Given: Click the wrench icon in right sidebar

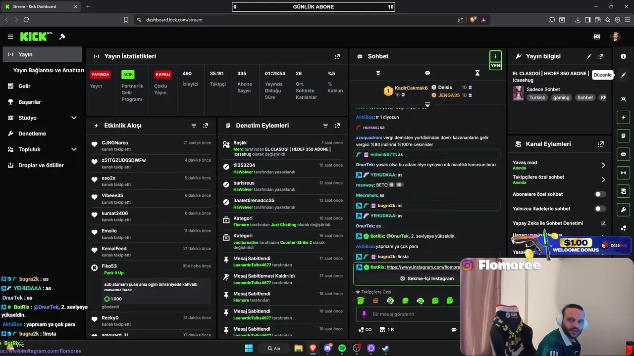Looking at the screenshot, I should click(623, 210).
